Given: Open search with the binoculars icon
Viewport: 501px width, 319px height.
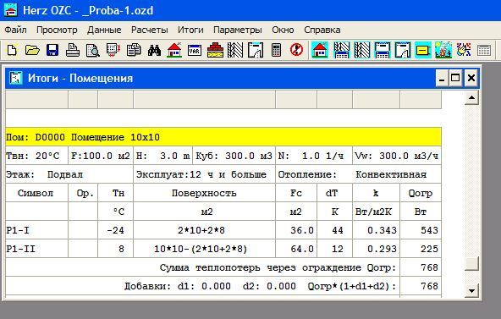Looking at the screenshot, I should click(x=154, y=50).
